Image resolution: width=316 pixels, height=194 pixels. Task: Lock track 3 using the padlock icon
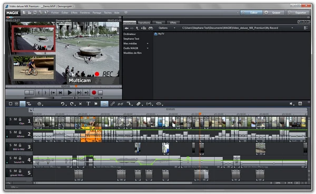[x=20, y=145]
